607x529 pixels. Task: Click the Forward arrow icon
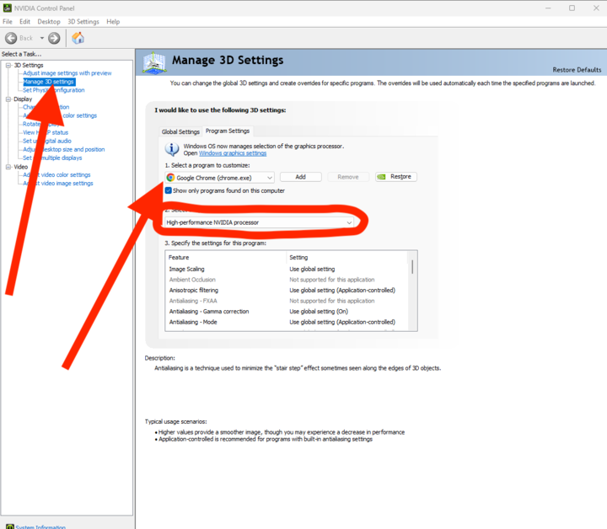(54, 38)
